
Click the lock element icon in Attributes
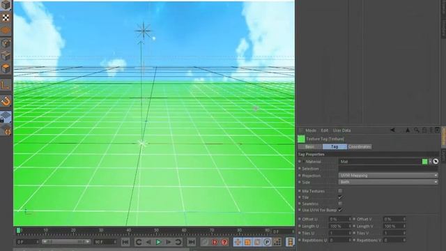[x=424, y=130]
